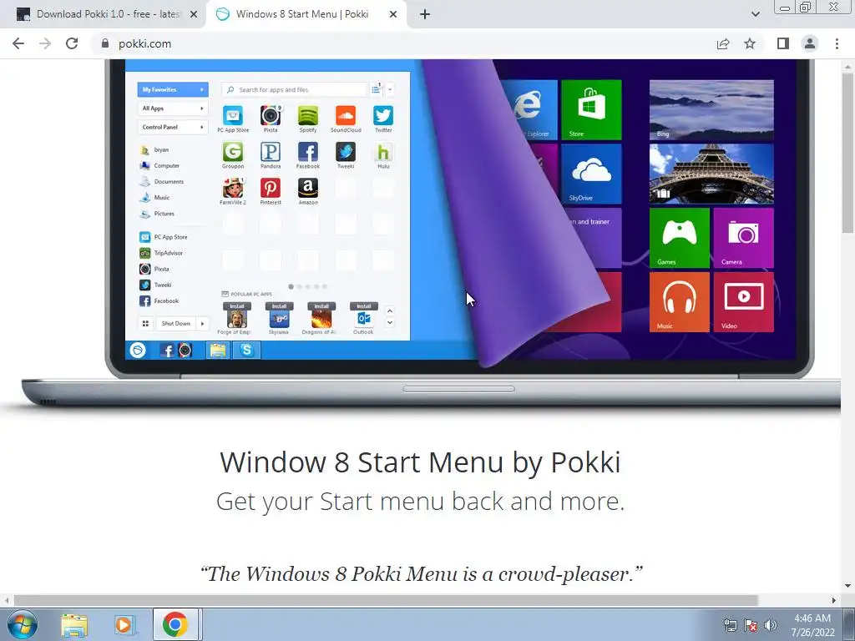Click 'Get your Start menu back and more.'
This screenshot has height=641, width=855.
[421, 502]
